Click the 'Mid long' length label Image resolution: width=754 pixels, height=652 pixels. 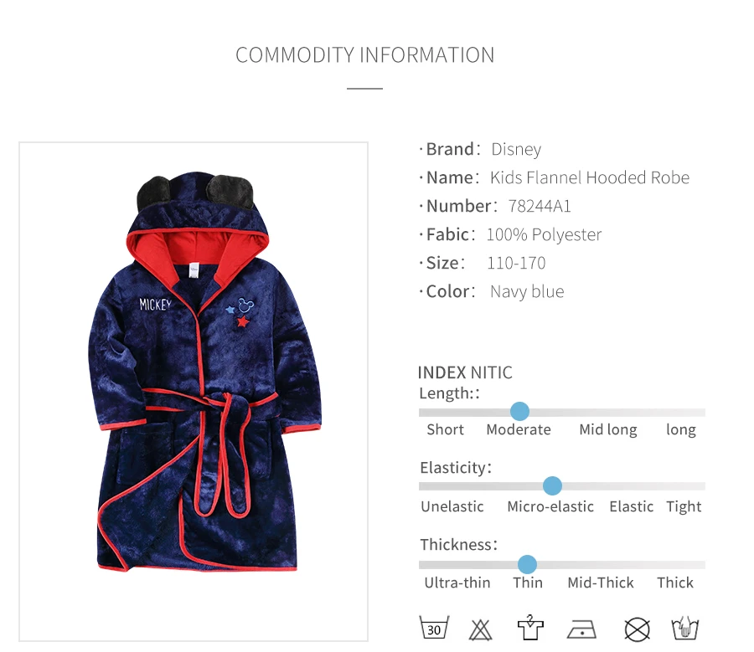click(x=608, y=429)
